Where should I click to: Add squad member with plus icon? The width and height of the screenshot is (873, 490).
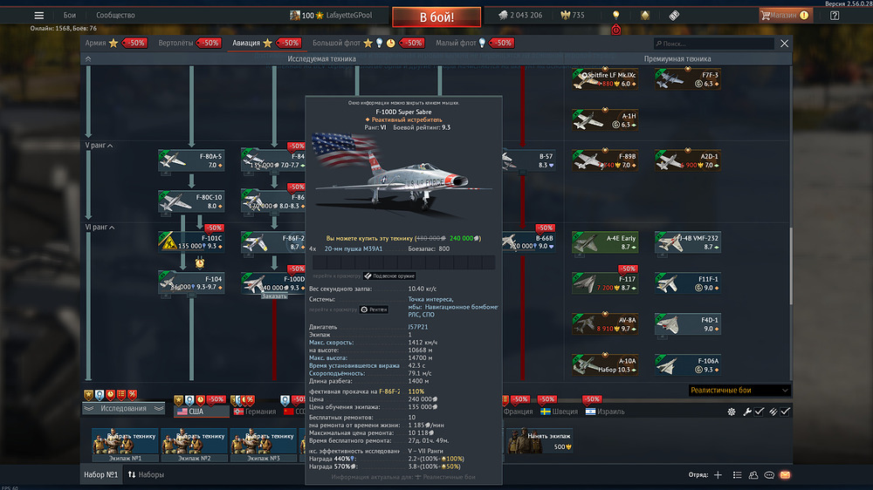coord(718,475)
